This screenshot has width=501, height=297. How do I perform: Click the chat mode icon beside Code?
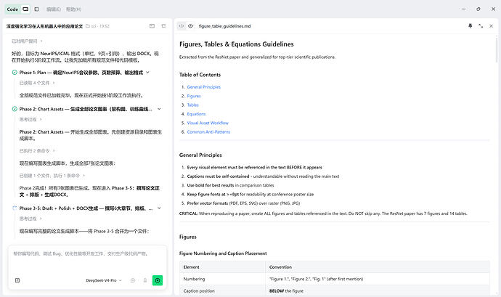(25, 9)
